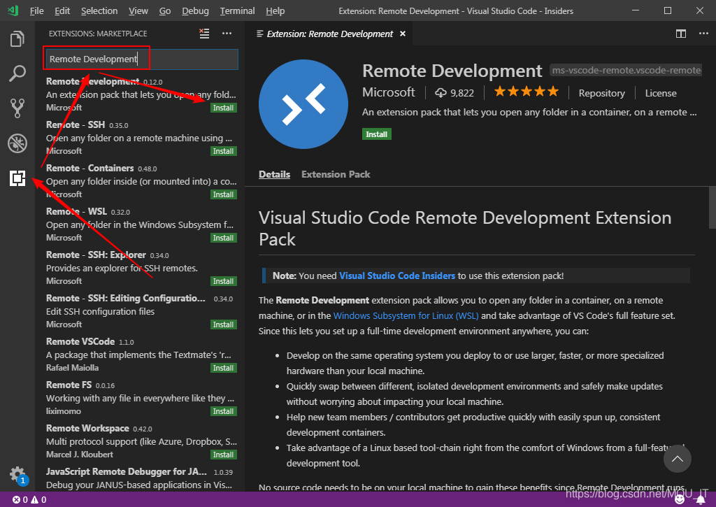The width and height of the screenshot is (716, 507).
Task: Click the warnings count in status bar
Action: point(39,500)
